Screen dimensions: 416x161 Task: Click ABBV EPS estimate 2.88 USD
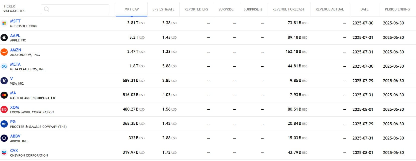[169, 138]
